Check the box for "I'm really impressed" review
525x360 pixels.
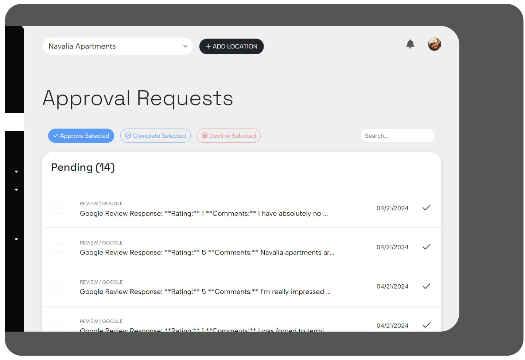pyautogui.click(x=57, y=287)
